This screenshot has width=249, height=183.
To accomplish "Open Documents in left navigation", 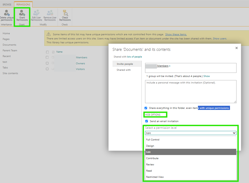I will (x=9, y=45).
